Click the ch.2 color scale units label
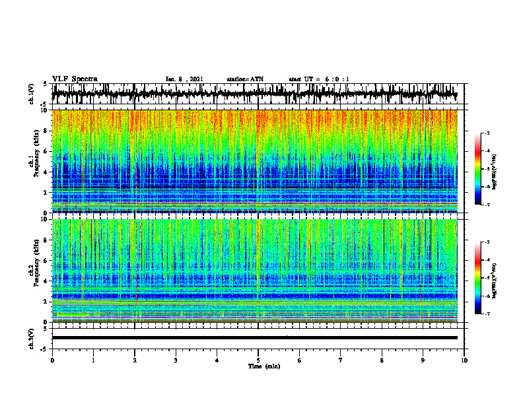This screenshot has width=523, height=404. pyautogui.click(x=495, y=281)
